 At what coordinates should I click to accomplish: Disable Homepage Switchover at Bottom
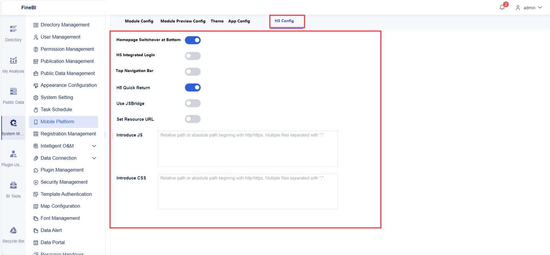pyautogui.click(x=193, y=40)
